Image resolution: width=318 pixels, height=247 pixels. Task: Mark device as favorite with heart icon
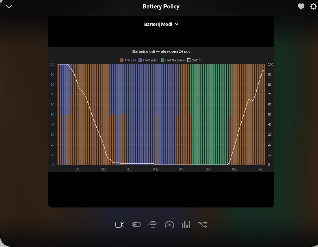[301, 6]
